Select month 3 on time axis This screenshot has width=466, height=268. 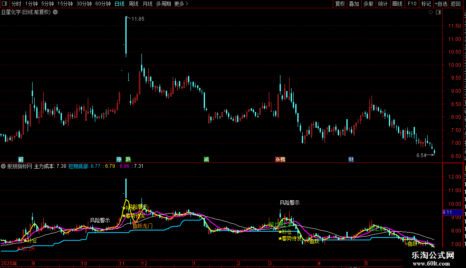(x=270, y=263)
